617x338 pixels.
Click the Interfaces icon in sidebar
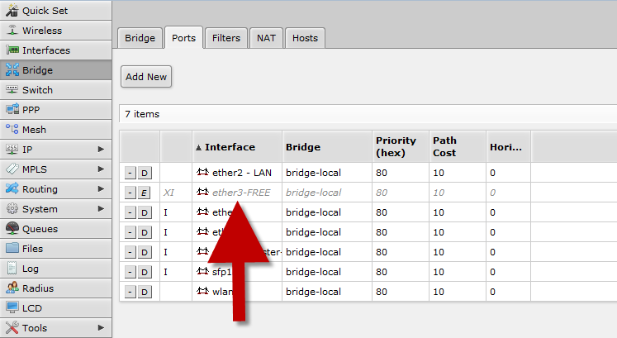pos(12,50)
